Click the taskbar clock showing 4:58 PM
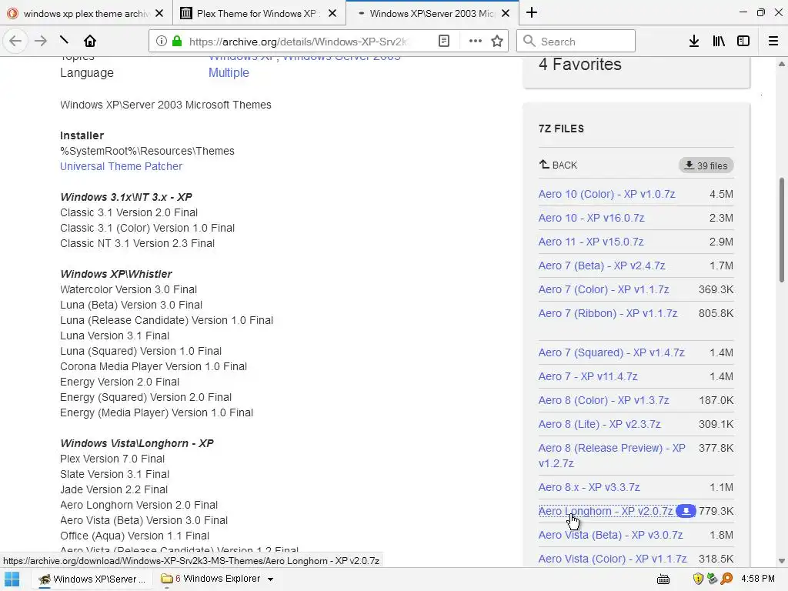 (x=757, y=579)
